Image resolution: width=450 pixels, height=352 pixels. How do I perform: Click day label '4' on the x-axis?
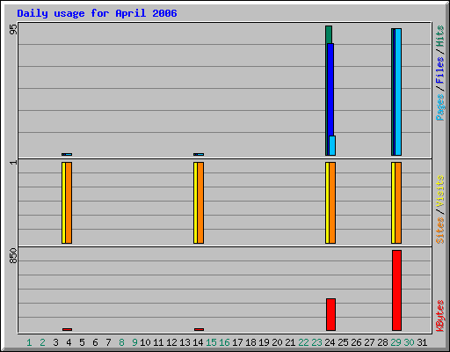point(69,342)
